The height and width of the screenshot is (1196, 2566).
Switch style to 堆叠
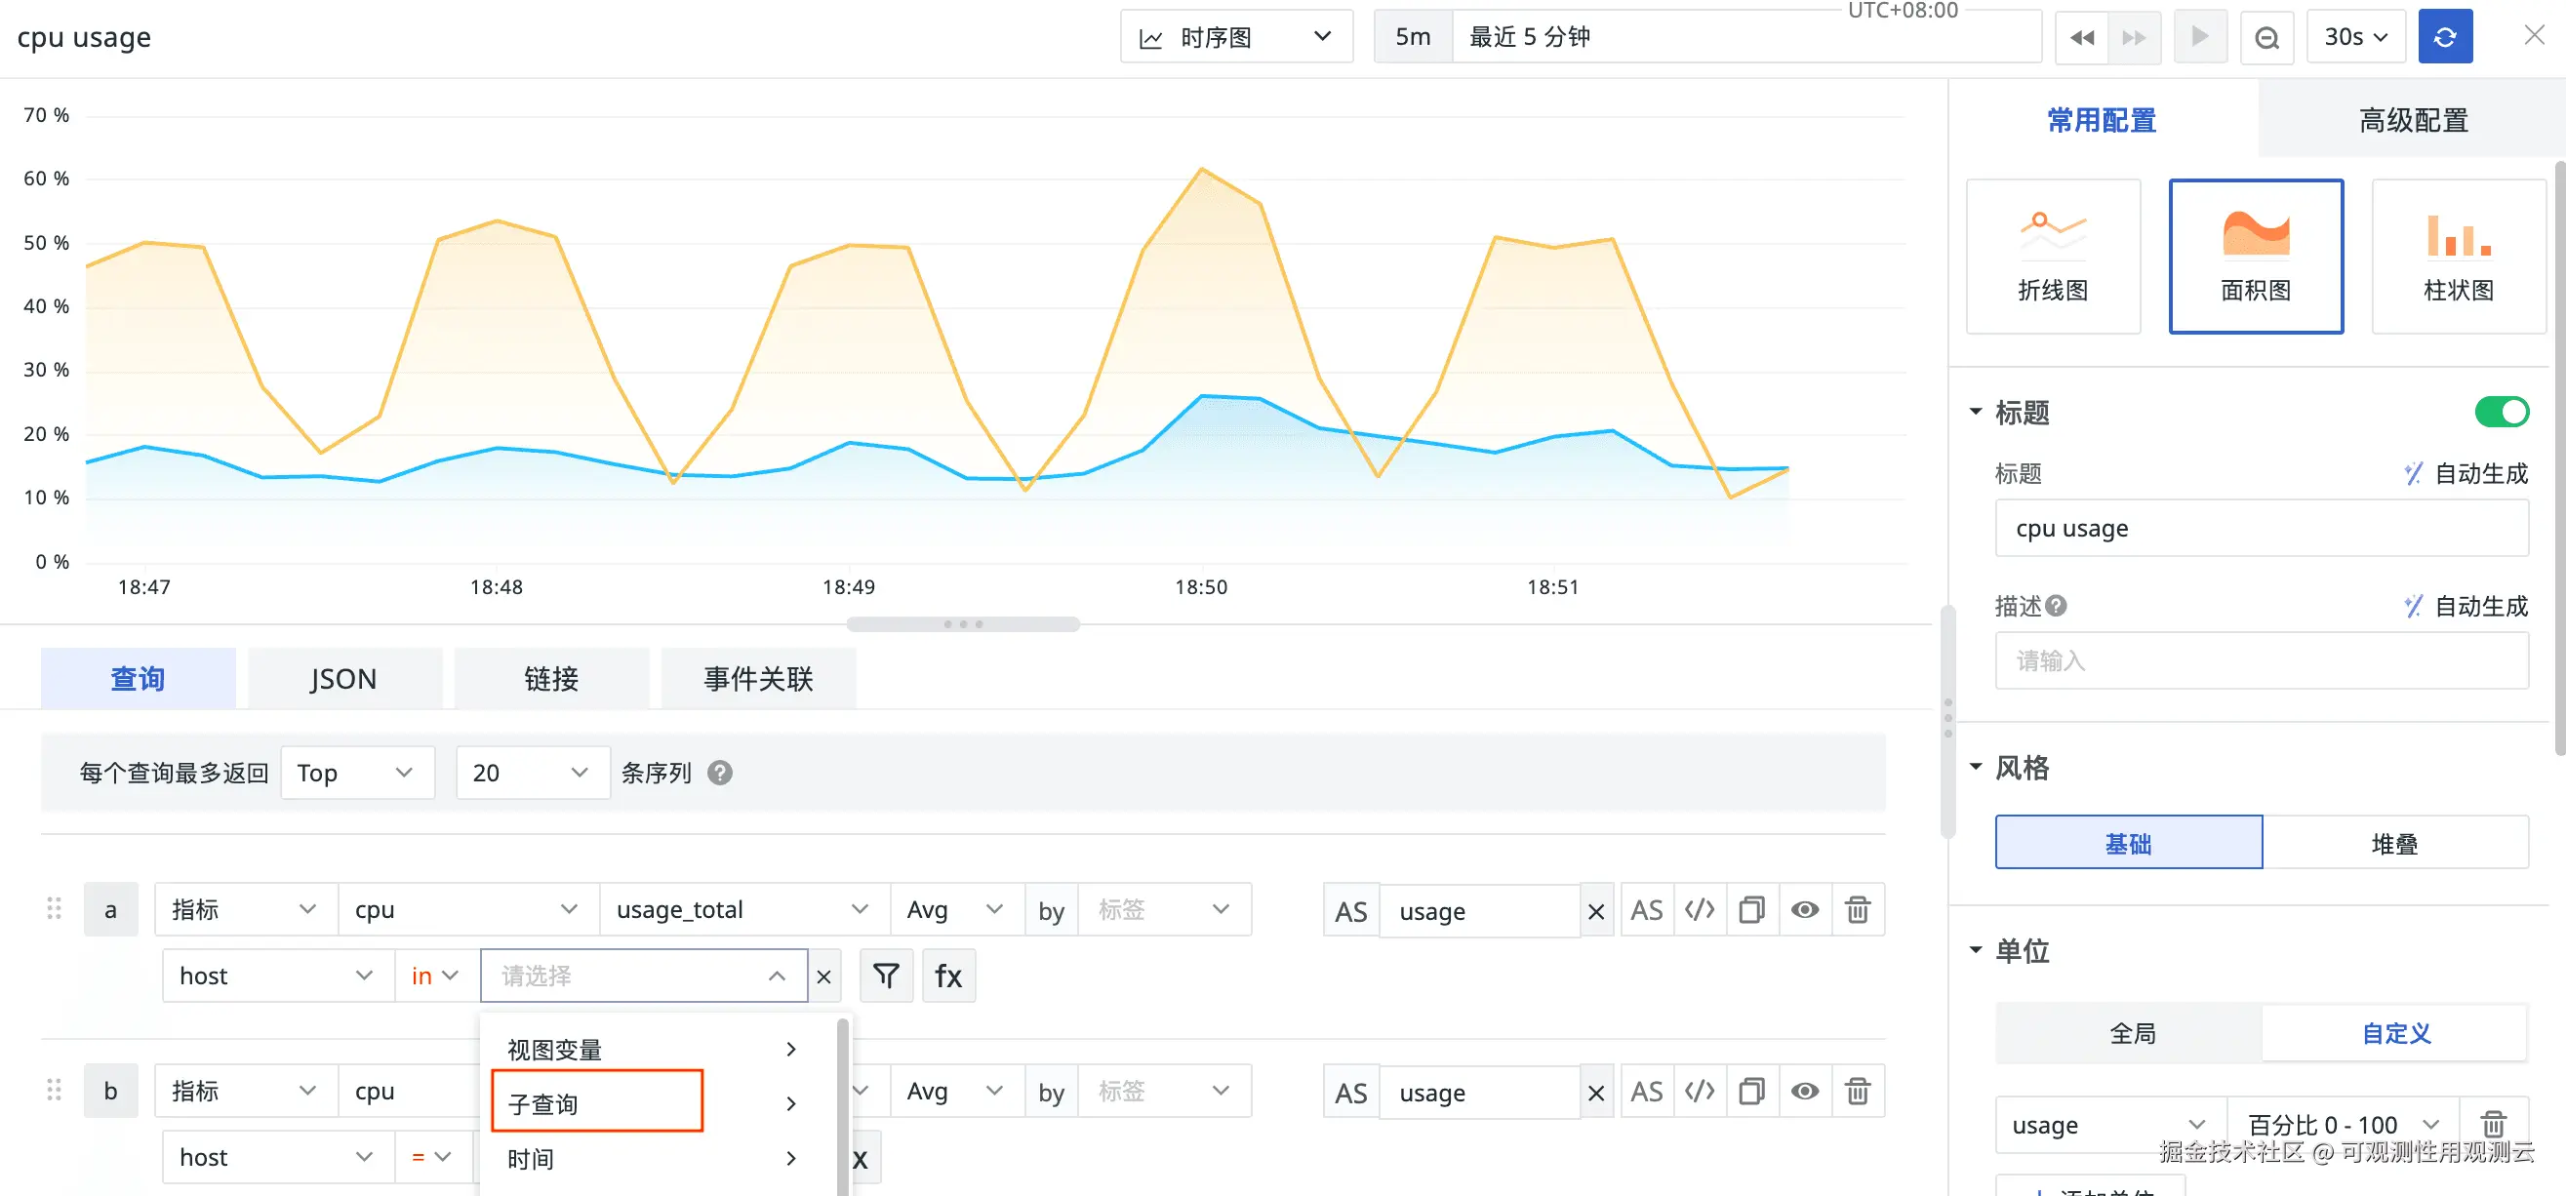point(2393,844)
